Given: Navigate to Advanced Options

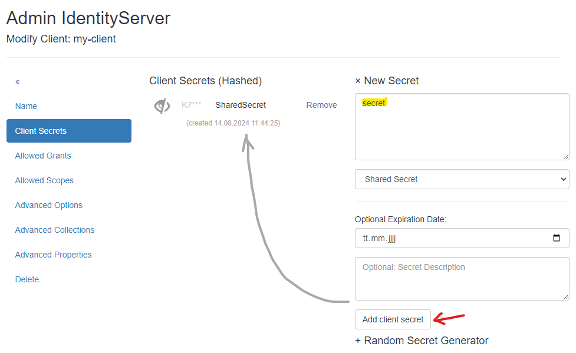Looking at the screenshot, I should pos(48,205).
